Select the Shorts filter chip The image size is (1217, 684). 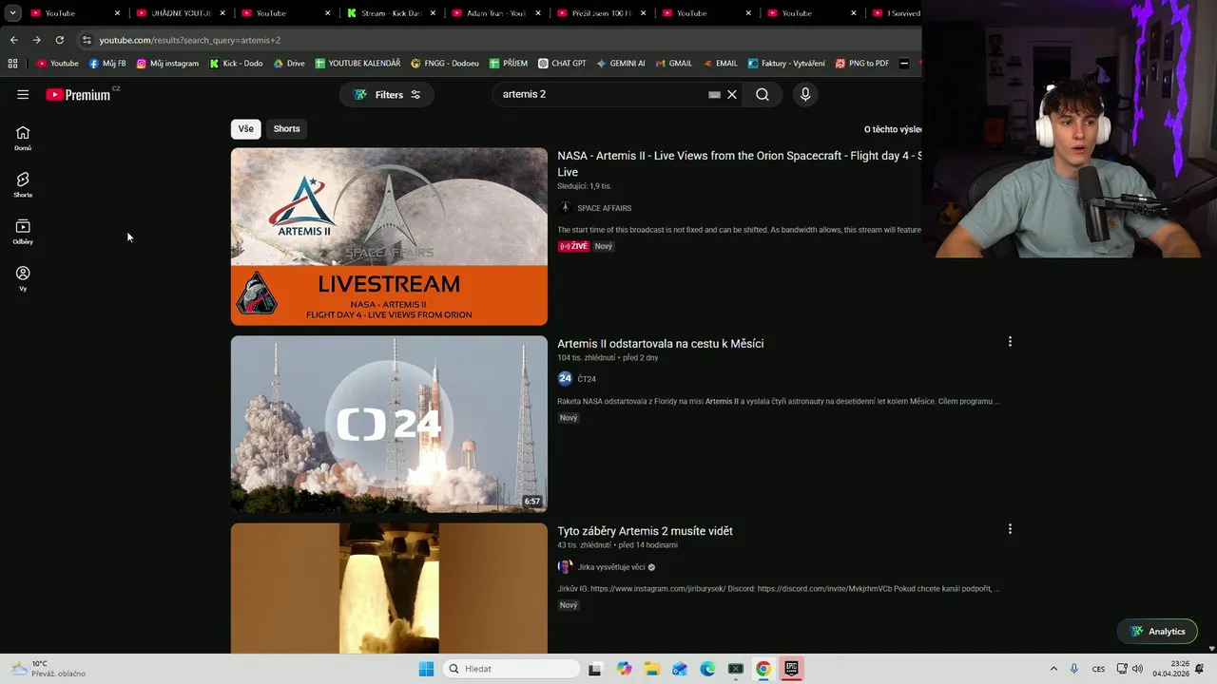pyautogui.click(x=286, y=128)
